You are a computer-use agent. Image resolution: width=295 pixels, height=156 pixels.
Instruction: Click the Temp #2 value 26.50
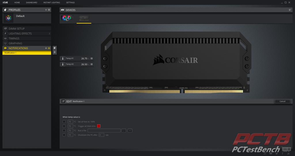[84, 64]
